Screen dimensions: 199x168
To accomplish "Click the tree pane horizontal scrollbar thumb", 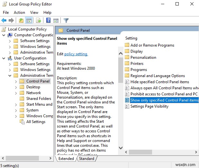I will tap(22, 158).
